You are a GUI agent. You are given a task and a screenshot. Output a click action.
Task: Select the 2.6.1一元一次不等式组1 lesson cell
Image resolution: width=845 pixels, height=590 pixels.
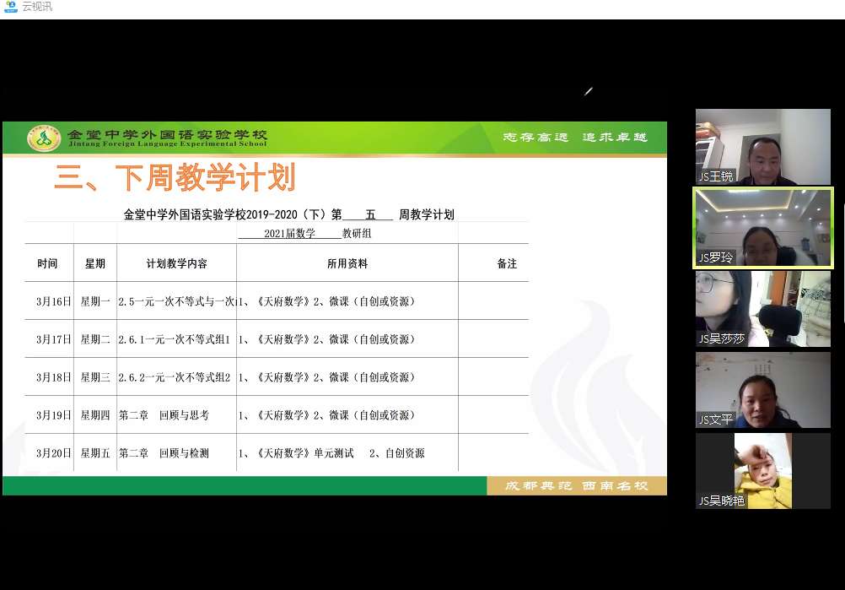click(175, 339)
